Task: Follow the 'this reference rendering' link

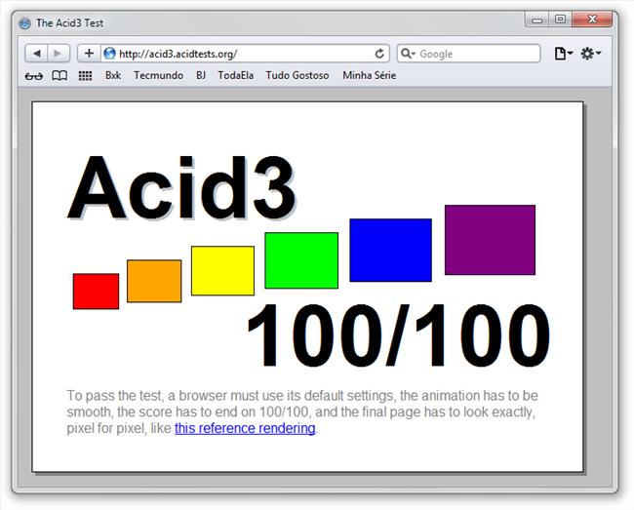Action: click(x=245, y=428)
